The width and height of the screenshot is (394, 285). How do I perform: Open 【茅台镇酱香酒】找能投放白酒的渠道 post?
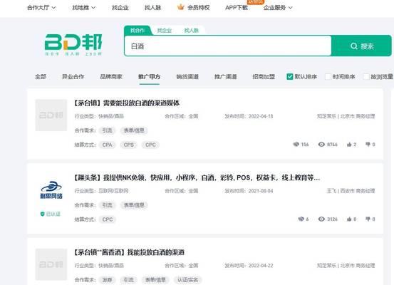(x=129, y=252)
